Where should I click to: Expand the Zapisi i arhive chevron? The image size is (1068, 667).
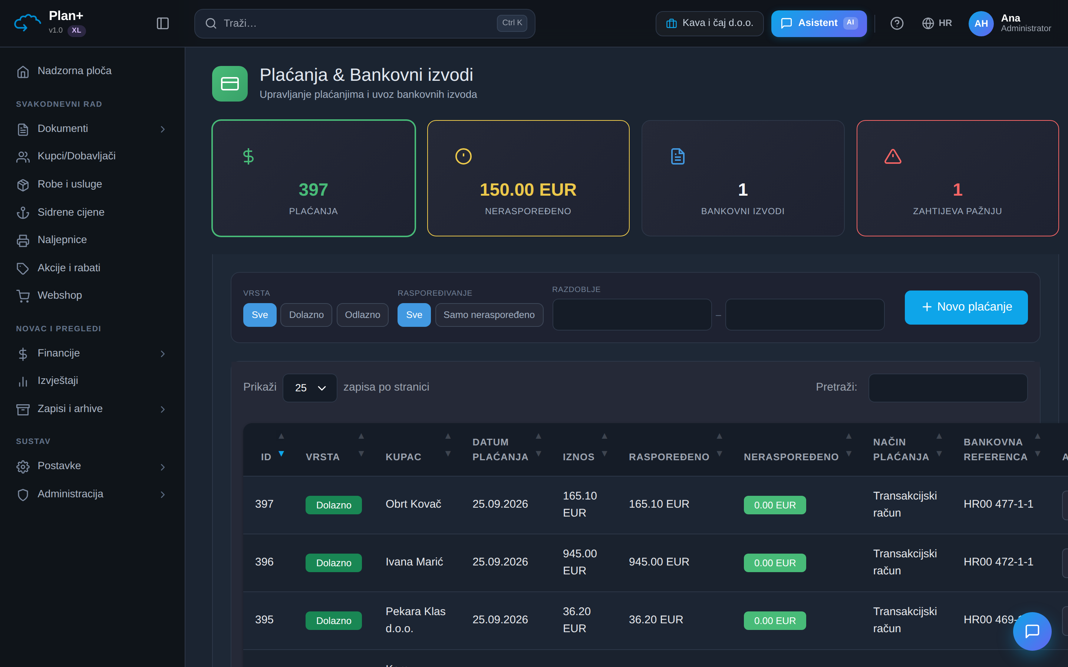[x=163, y=409]
